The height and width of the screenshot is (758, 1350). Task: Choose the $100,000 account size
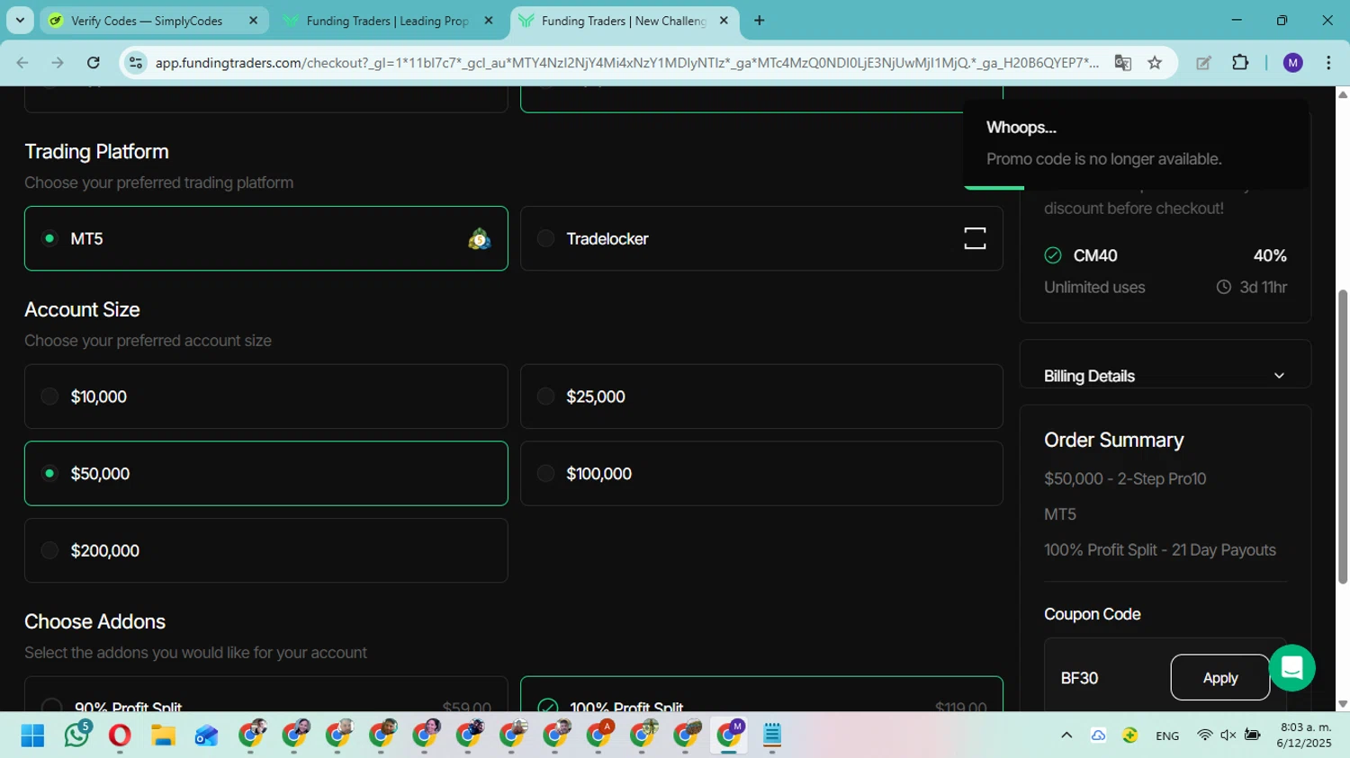(761, 474)
